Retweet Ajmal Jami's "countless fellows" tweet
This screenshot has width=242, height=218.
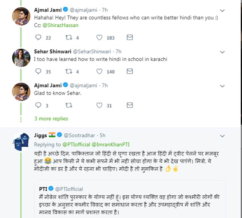tap(69, 37)
